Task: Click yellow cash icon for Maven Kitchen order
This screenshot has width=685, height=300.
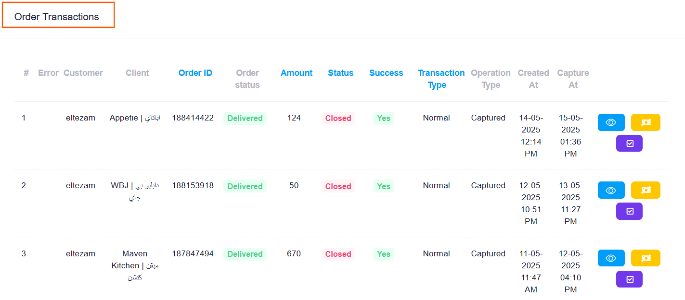Action: coord(646,258)
